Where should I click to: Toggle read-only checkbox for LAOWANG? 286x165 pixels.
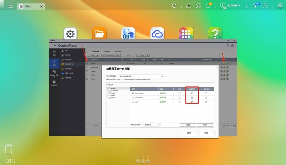pyautogui.click(x=179, y=98)
